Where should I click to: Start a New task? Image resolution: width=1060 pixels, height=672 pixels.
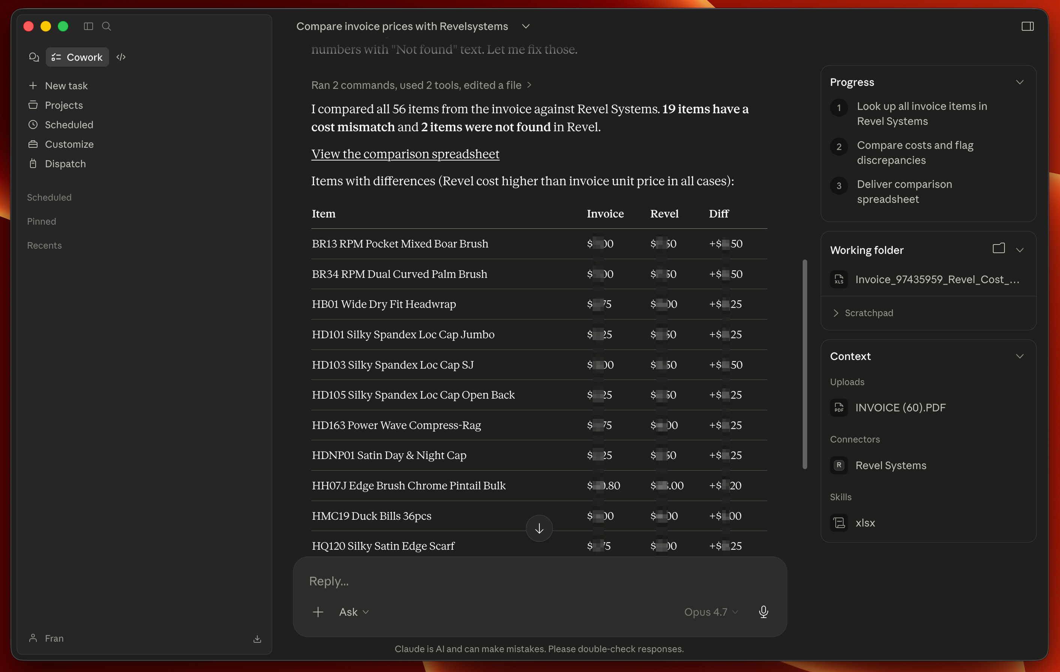point(66,85)
